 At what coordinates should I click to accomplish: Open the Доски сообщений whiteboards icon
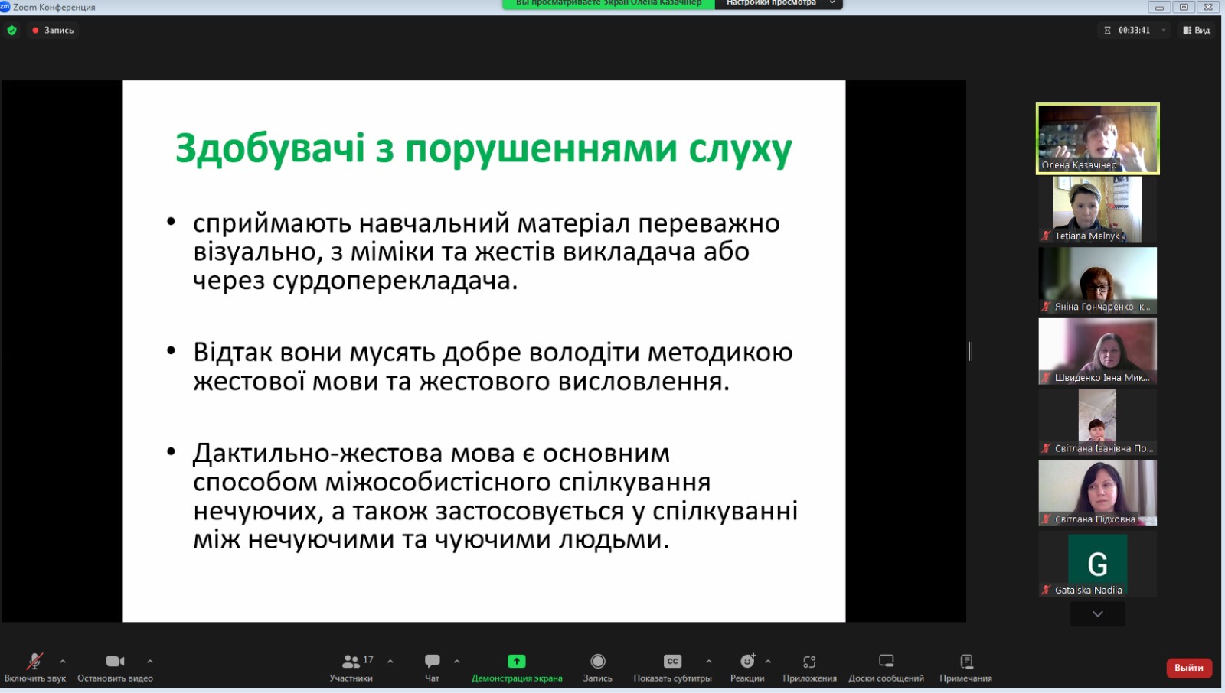point(886,662)
